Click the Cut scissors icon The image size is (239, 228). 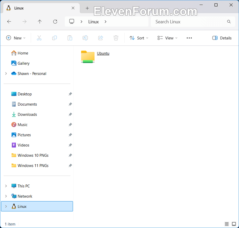tap(39, 38)
